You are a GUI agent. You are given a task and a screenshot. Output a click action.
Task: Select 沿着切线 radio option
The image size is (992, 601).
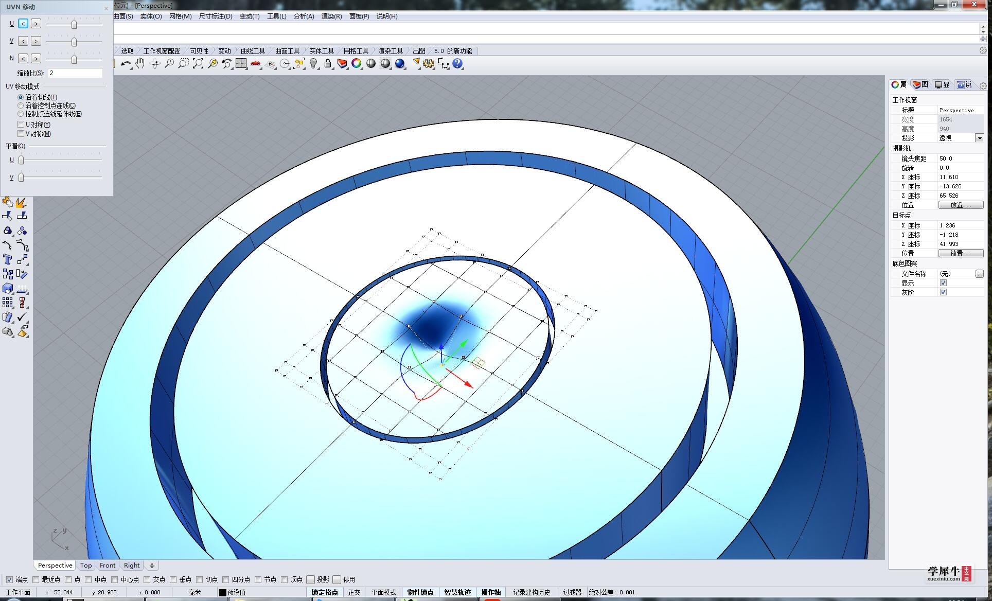tap(21, 97)
